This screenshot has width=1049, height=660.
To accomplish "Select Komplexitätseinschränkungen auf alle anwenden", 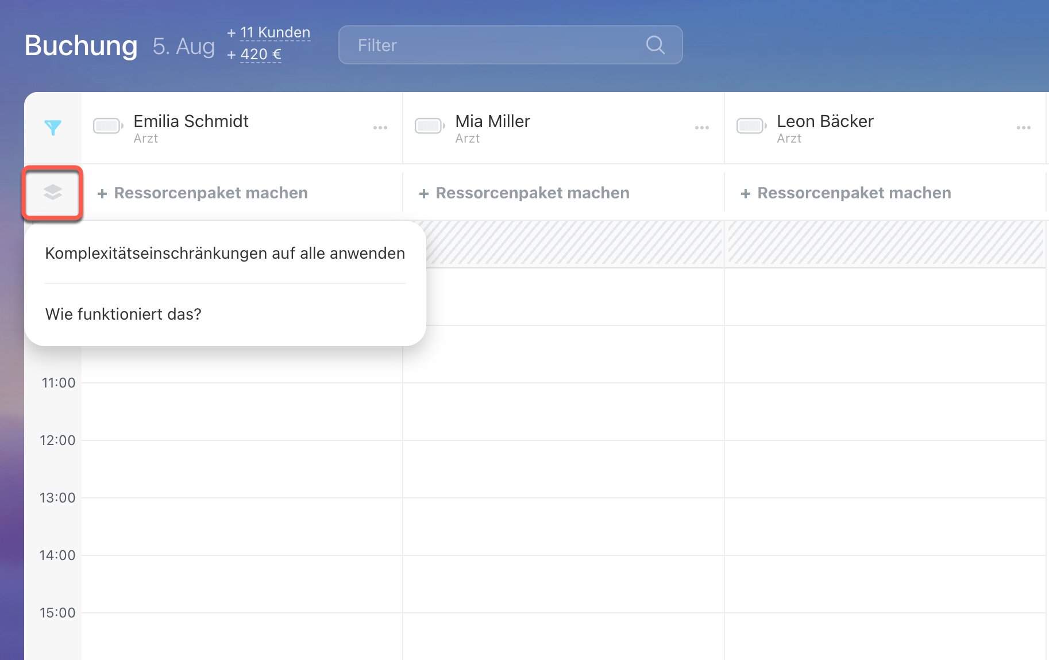I will (225, 253).
